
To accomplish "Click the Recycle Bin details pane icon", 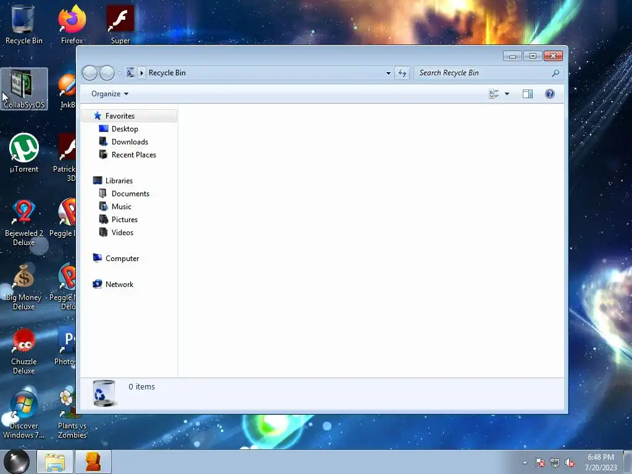I will (104, 393).
